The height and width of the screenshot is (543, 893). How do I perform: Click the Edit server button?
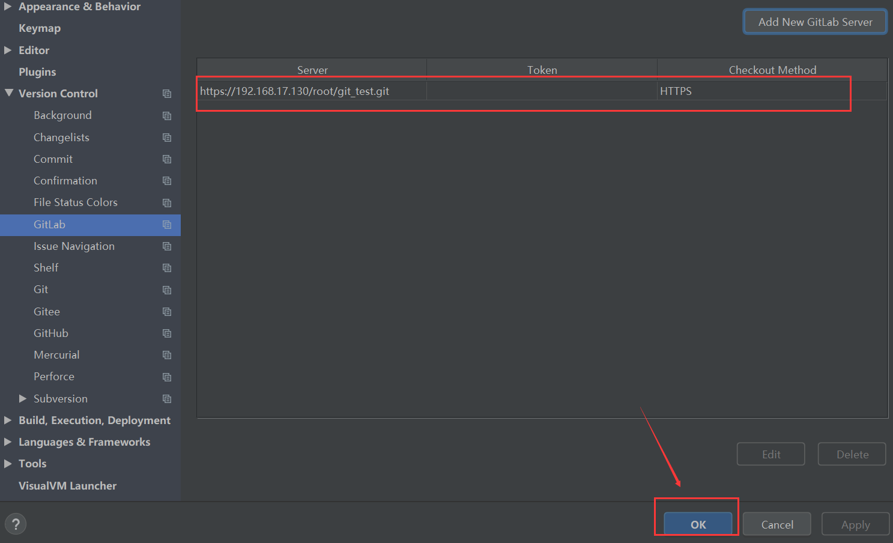point(771,454)
